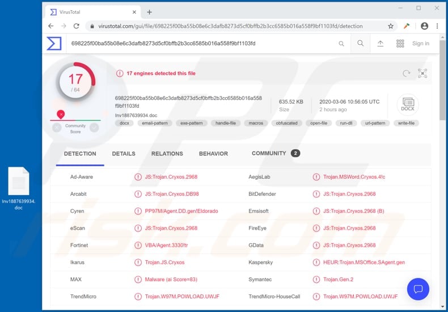Click the docx tag
This screenshot has width=448, height=312.
tap(124, 123)
